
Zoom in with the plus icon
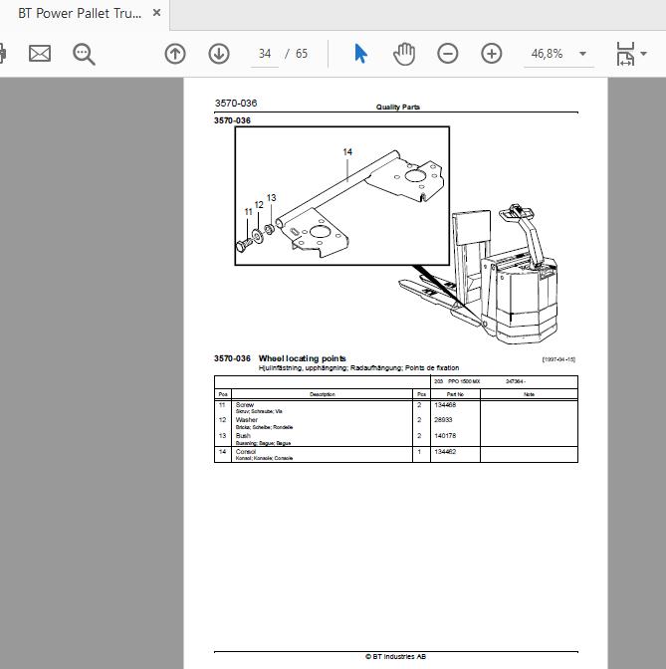click(x=492, y=54)
